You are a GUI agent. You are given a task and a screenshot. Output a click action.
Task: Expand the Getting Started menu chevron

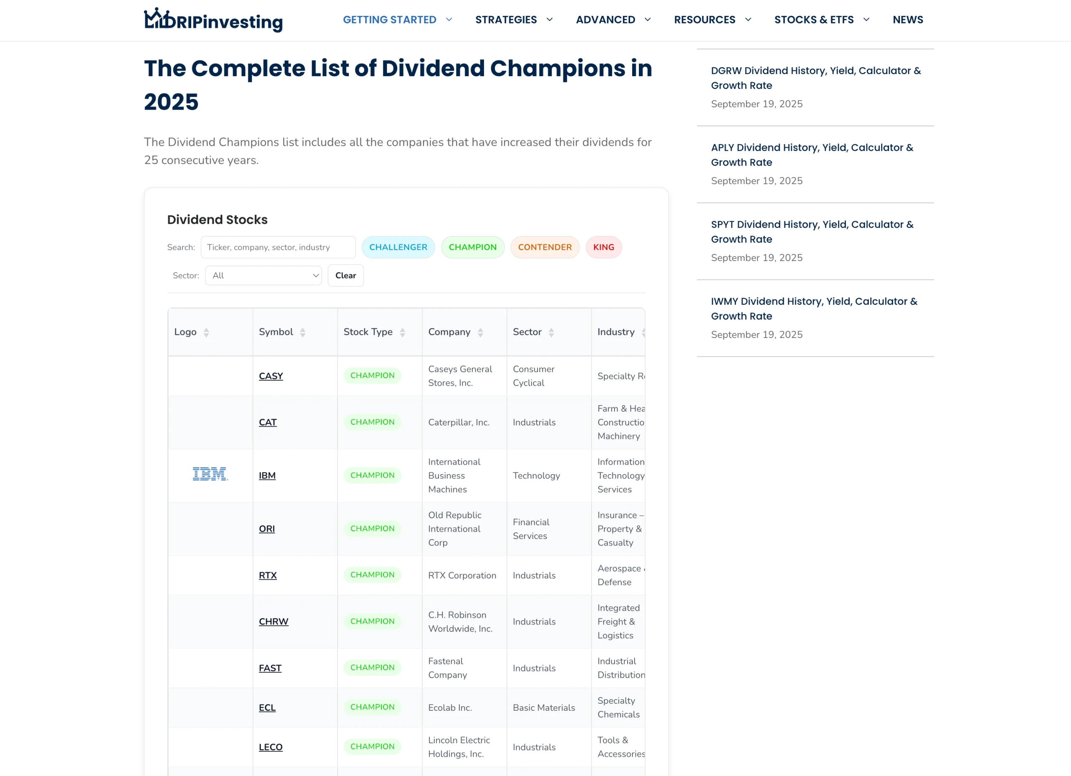[449, 20]
